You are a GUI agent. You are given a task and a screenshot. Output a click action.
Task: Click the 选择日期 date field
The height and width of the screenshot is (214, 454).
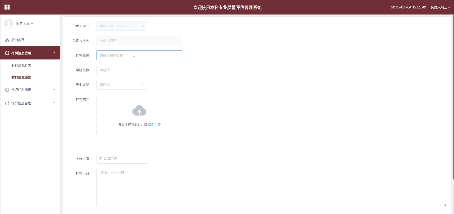[x=123, y=159]
